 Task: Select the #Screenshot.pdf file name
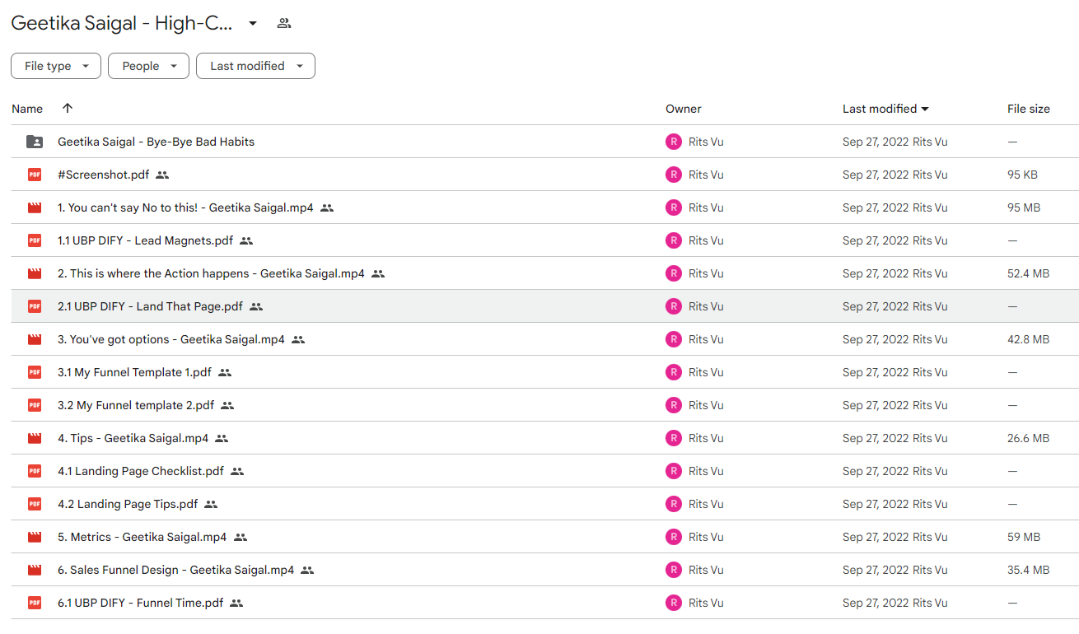coord(103,175)
